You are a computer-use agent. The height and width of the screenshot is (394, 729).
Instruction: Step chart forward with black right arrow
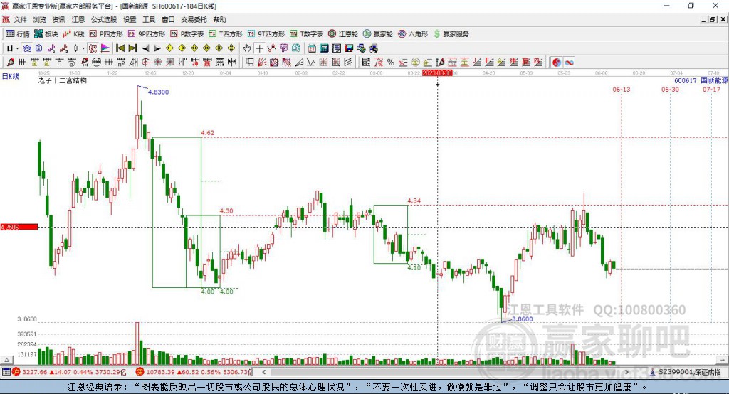[x=157, y=48]
